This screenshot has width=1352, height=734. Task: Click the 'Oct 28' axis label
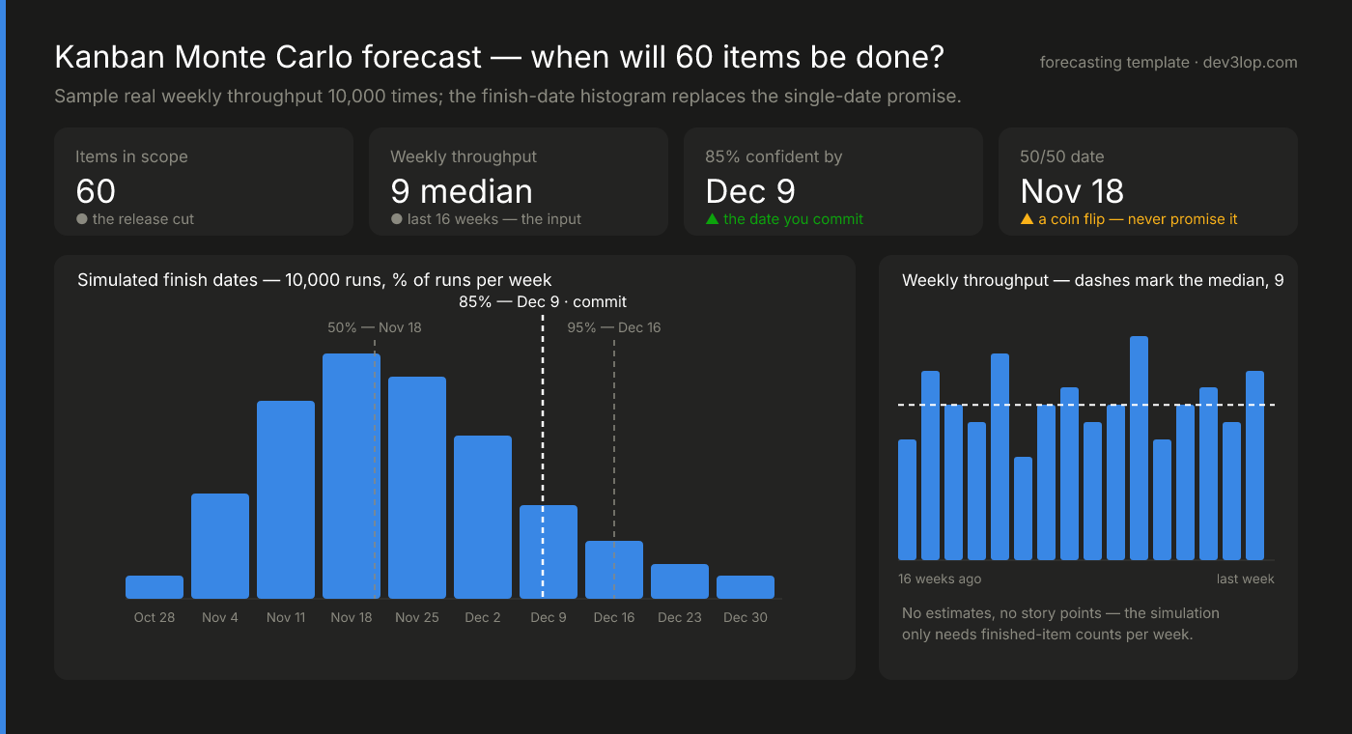[x=155, y=617]
